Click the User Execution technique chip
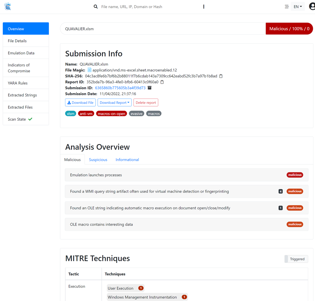This screenshot has height=301, width=315. pos(125,288)
